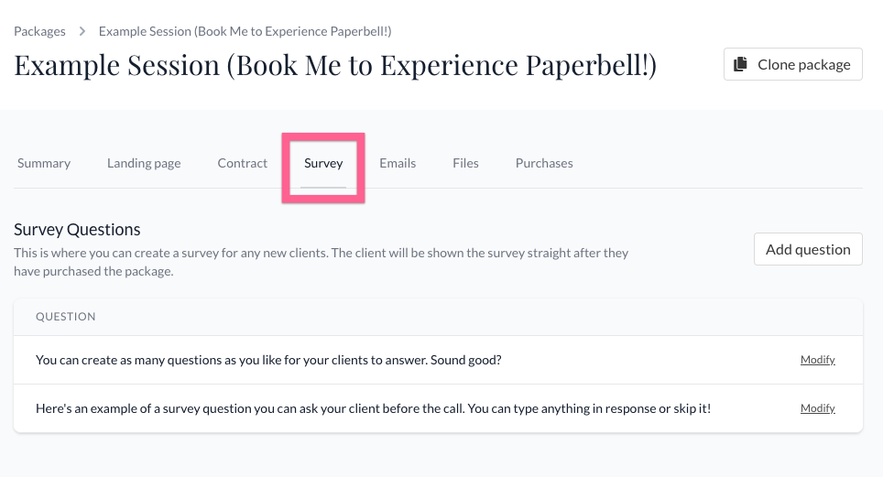Click the QUESTION column header
Image resolution: width=883 pixels, height=477 pixels.
(65, 317)
